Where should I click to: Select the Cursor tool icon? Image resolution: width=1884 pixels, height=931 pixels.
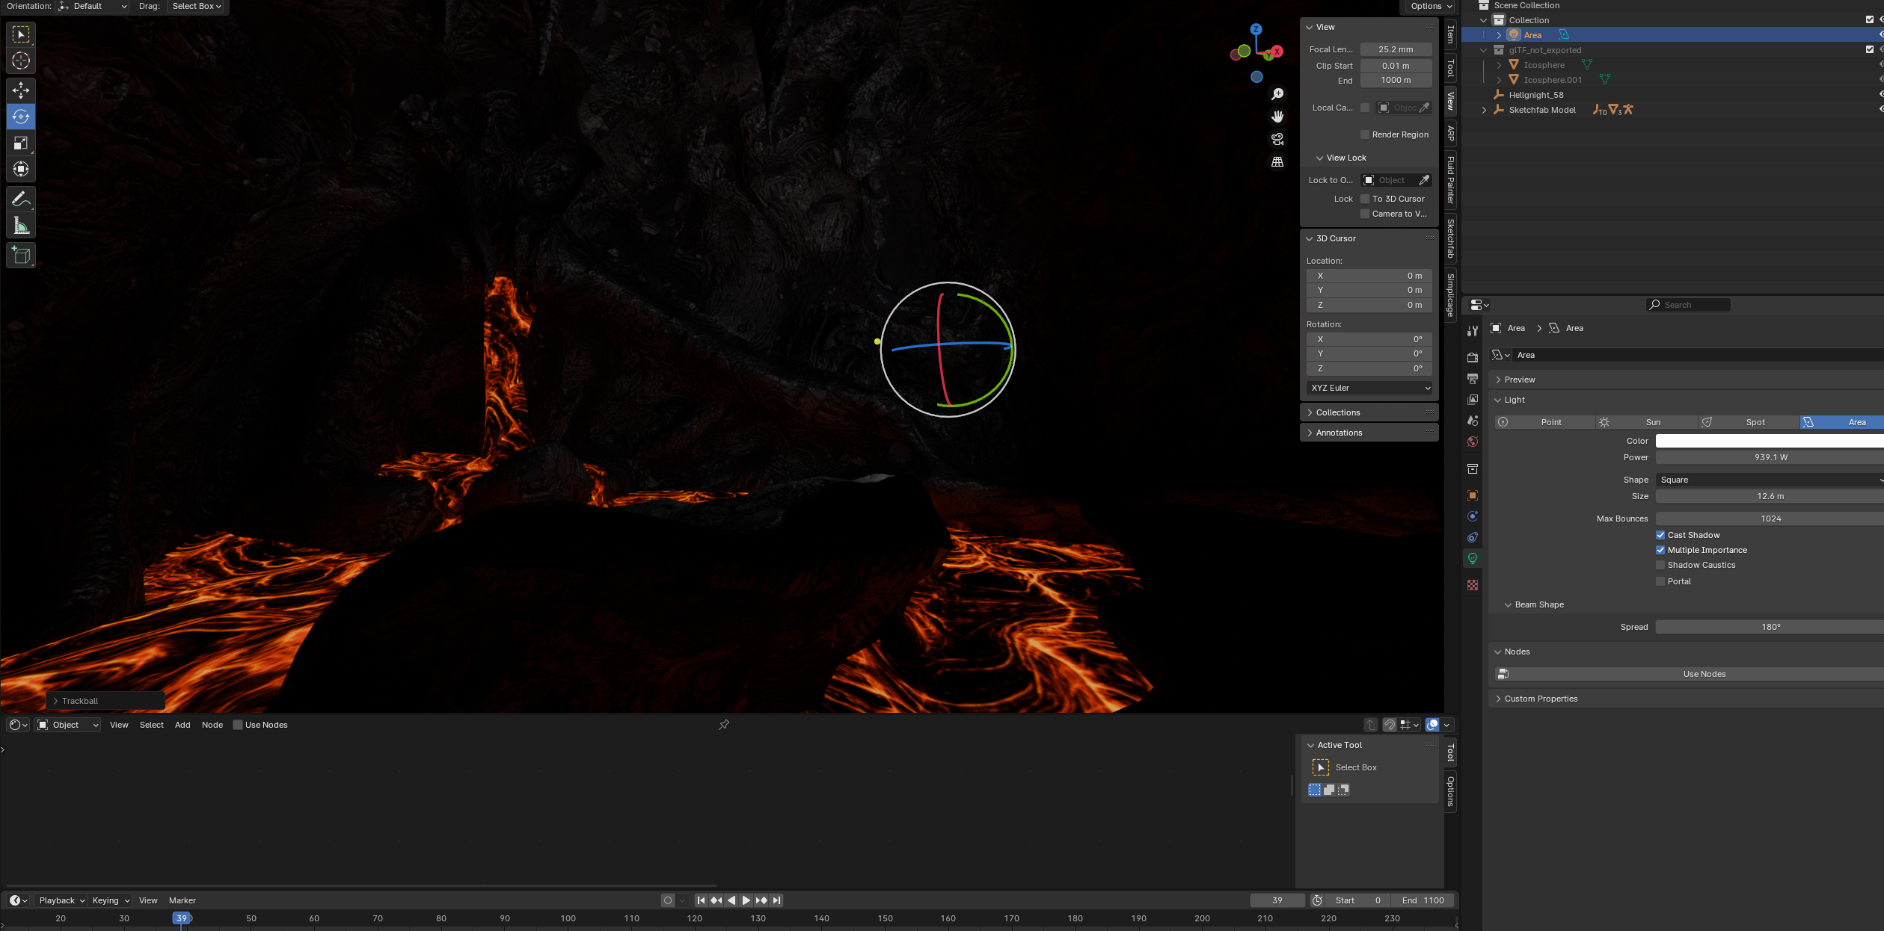pos(21,61)
